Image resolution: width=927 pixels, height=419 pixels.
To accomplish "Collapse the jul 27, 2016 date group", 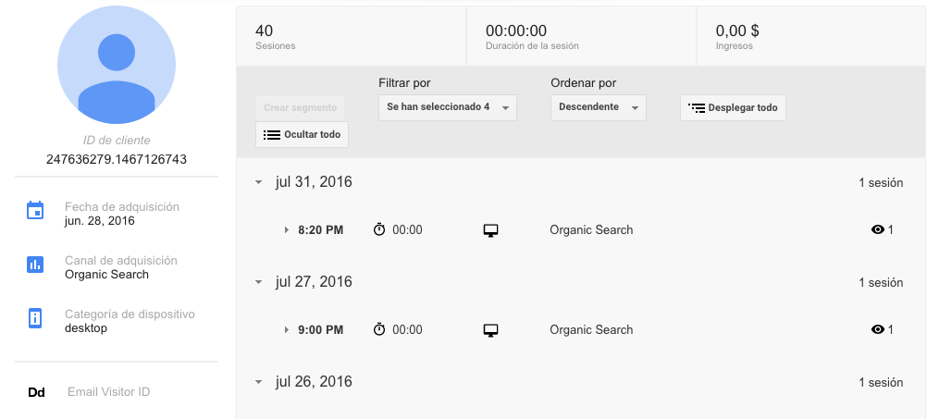I will (x=259, y=282).
